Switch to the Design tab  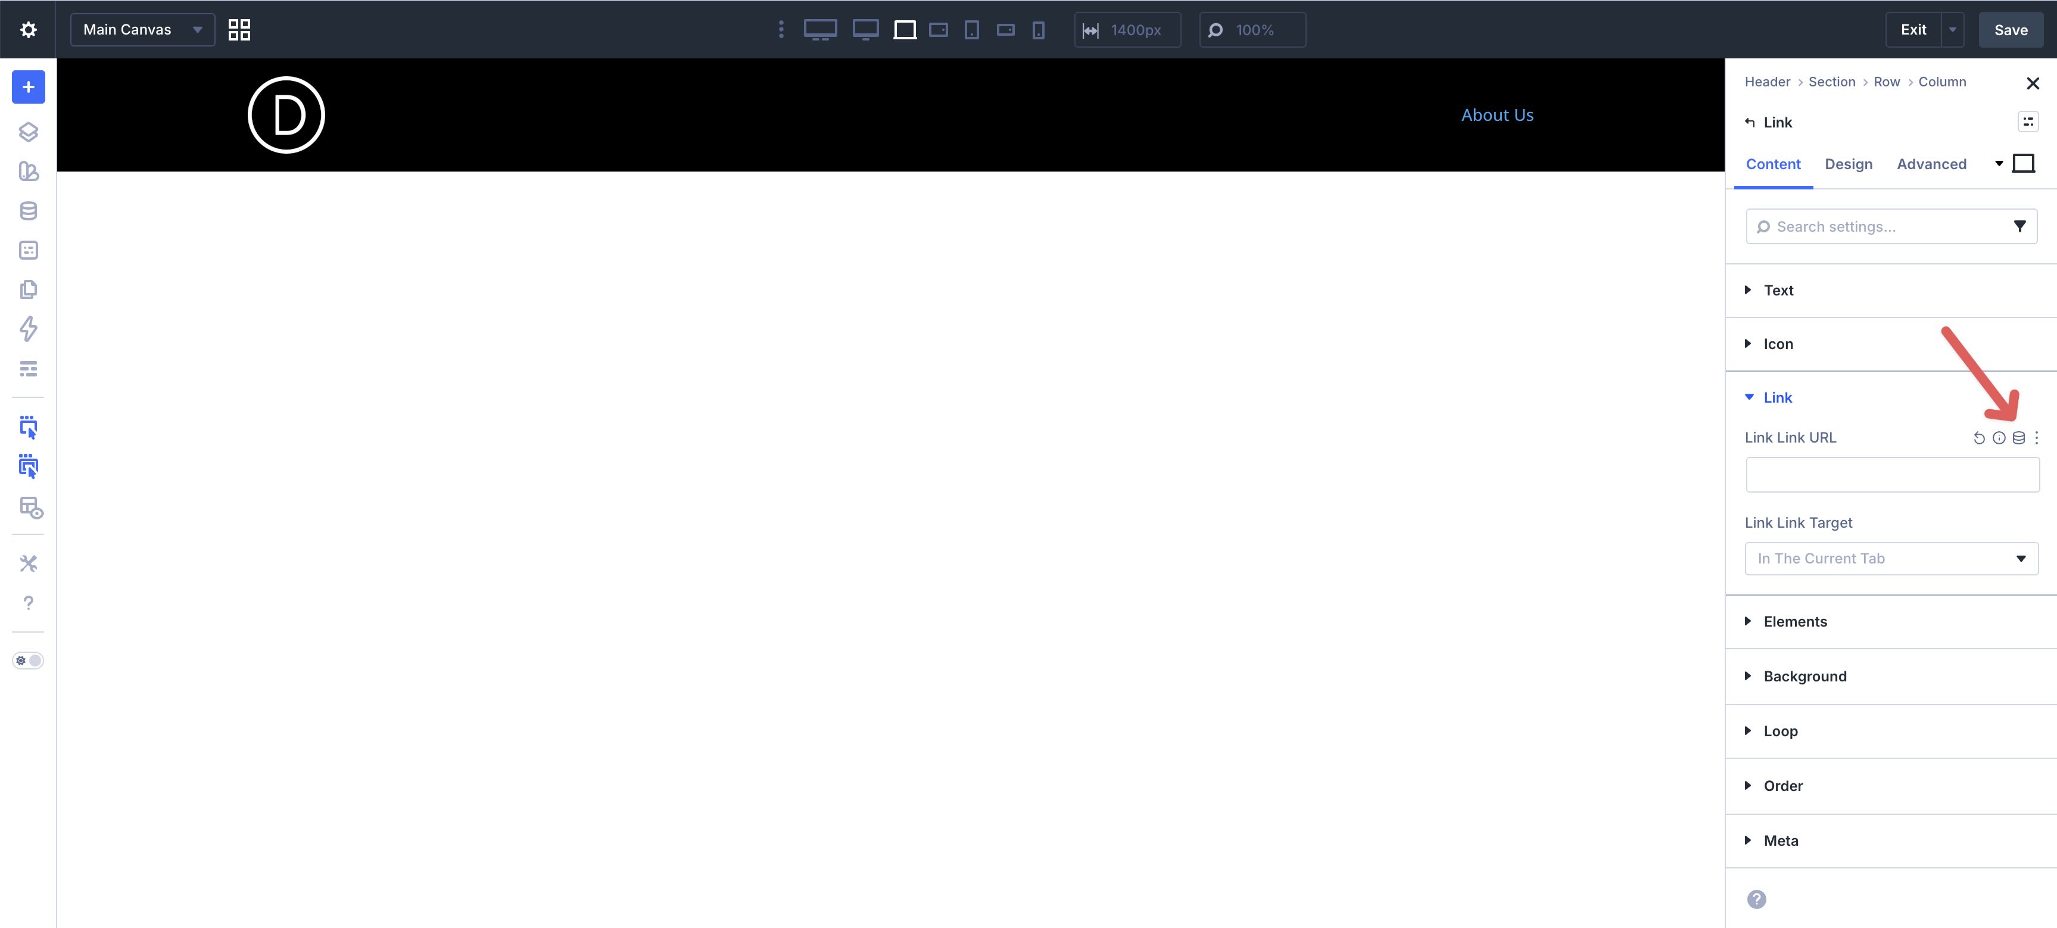[1849, 164]
